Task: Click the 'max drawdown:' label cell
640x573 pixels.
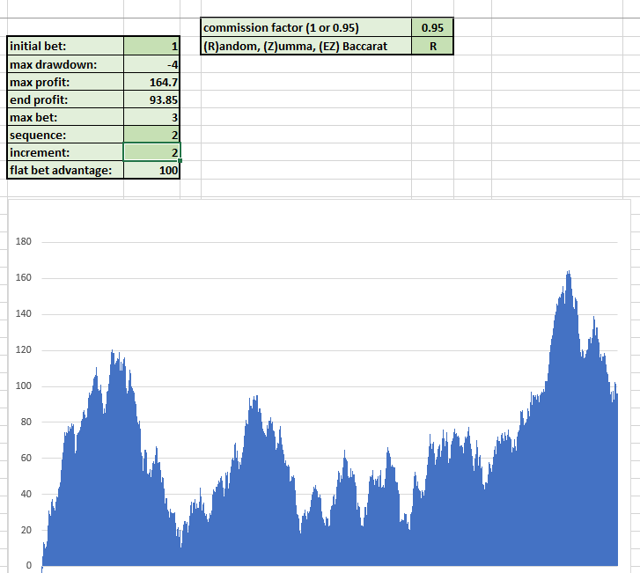Action: click(x=65, y=64)
